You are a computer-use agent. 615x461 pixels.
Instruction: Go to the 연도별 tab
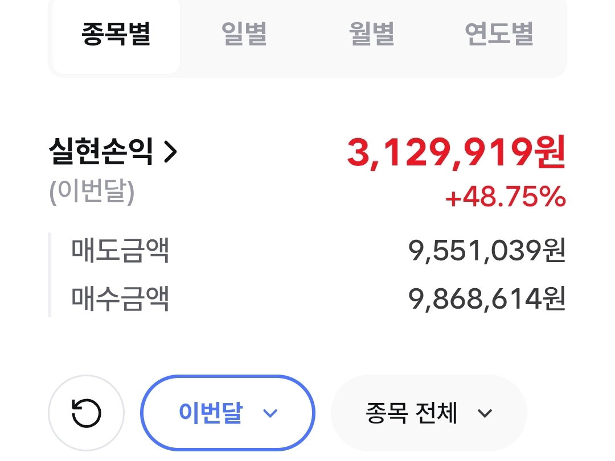[x=499, y=35]
